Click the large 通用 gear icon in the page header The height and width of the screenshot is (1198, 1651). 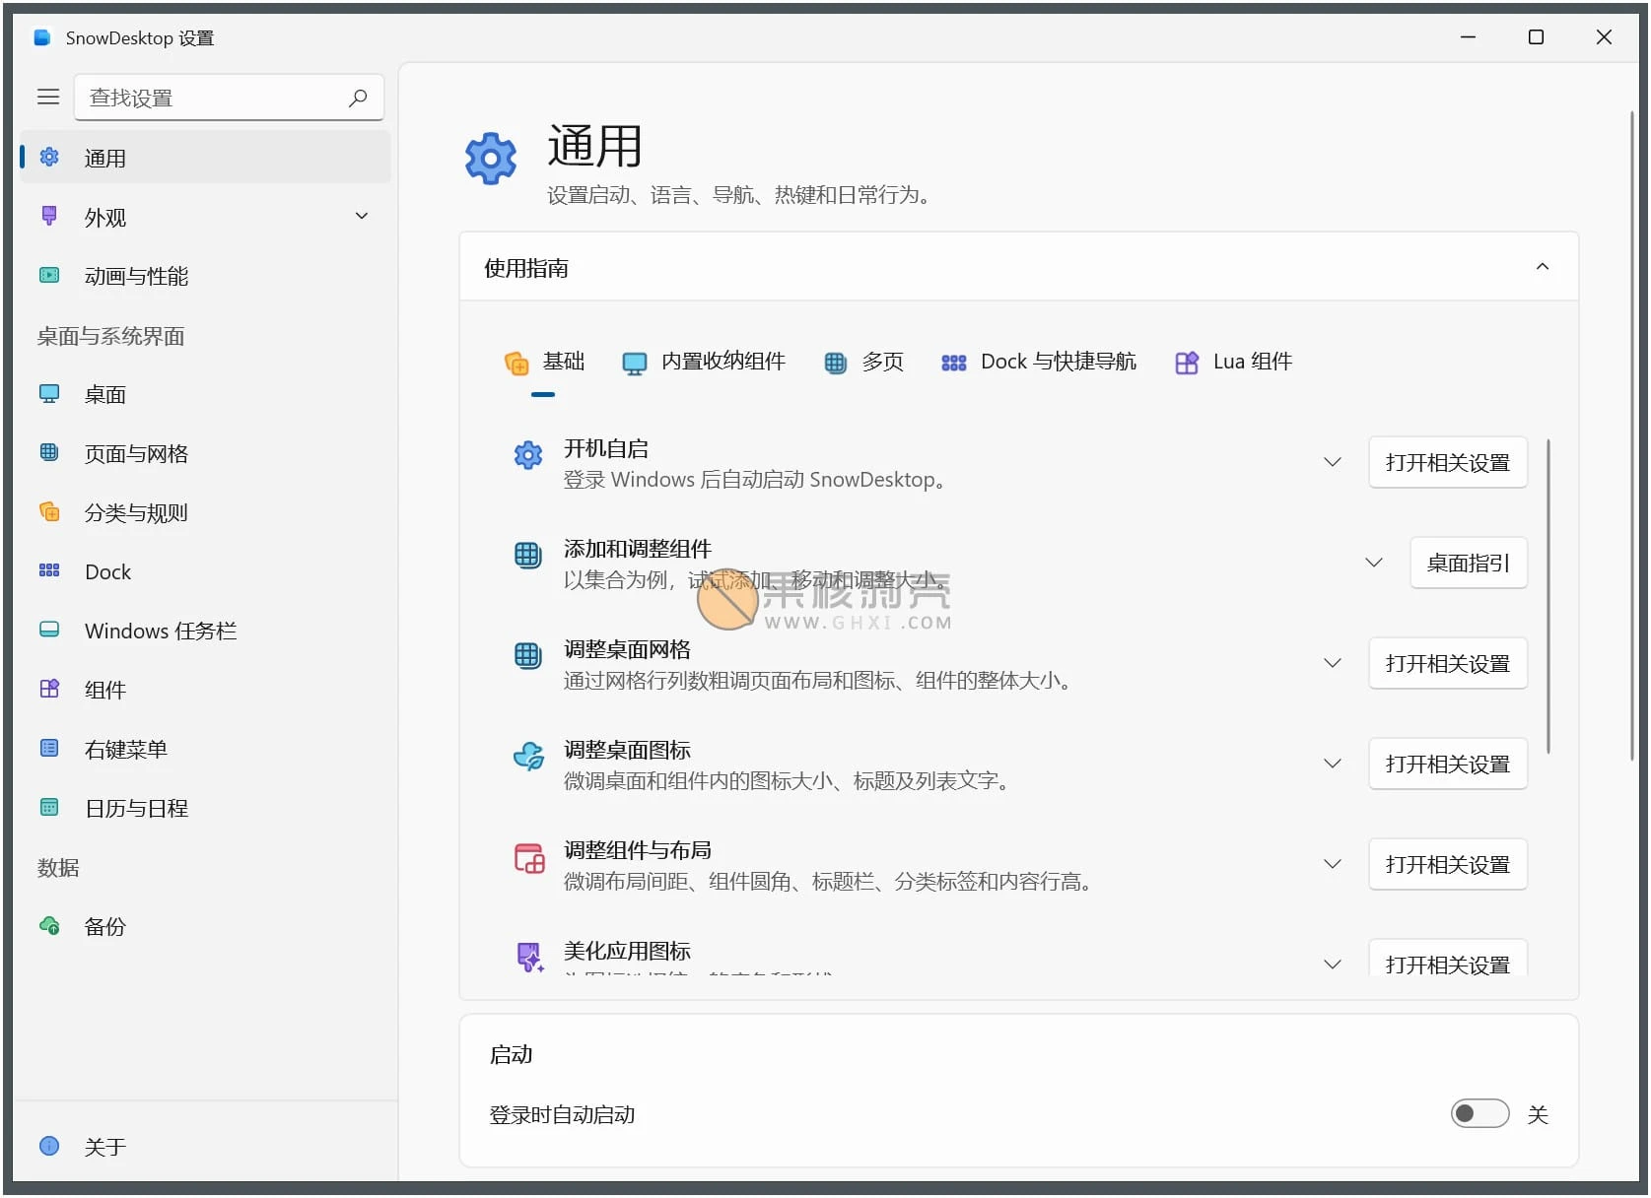(x=491, y=159)
